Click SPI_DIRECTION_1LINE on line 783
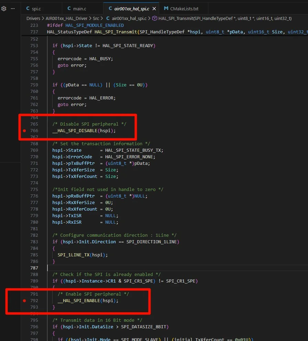Screen dimensions: 308x341 click(x=152, y=242)
